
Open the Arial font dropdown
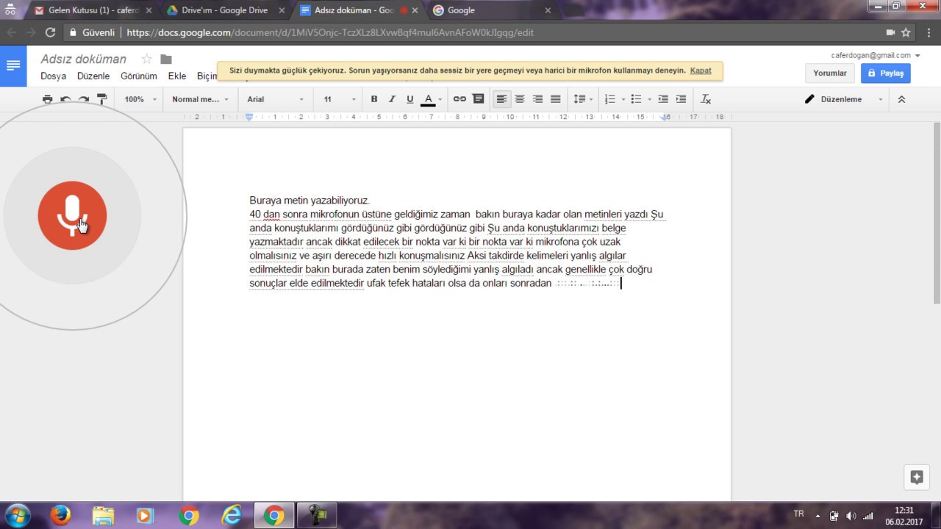click(275, 99)
